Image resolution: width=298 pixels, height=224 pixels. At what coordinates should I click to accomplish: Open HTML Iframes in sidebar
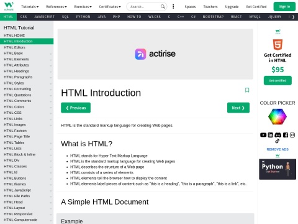point(27,184)
